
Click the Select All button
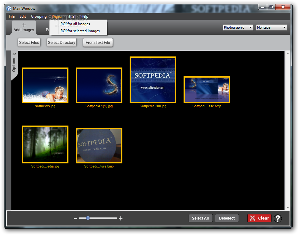(200, 218)
